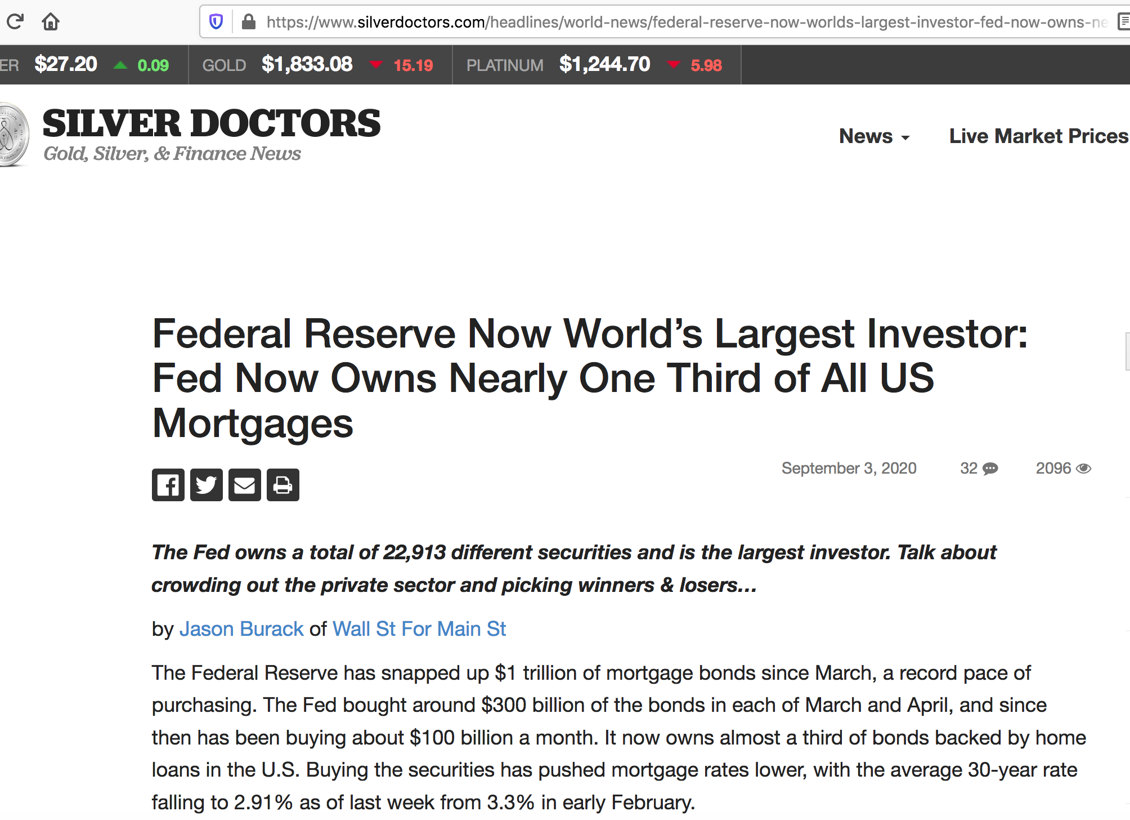Open Wall St For Main St link
The width and height of the screenshot is (1130, 820).
click(x=419, y=629)
